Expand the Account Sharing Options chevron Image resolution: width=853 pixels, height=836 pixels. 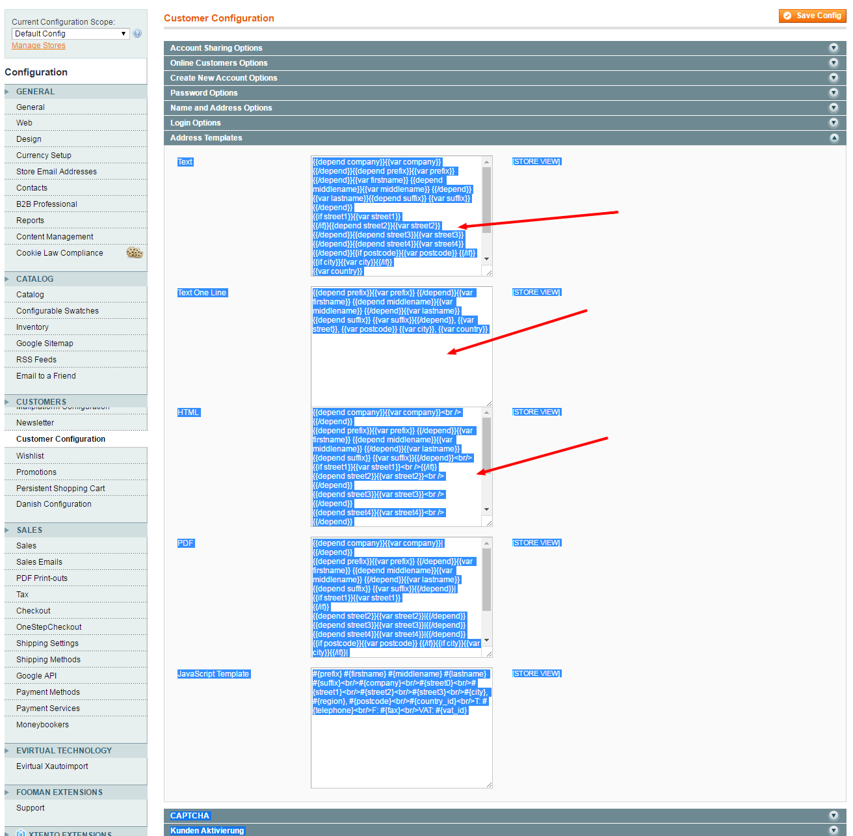click(x=835, y=47)
